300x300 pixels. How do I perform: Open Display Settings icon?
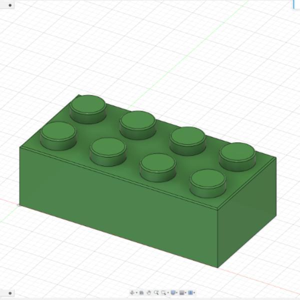point(173,292)
